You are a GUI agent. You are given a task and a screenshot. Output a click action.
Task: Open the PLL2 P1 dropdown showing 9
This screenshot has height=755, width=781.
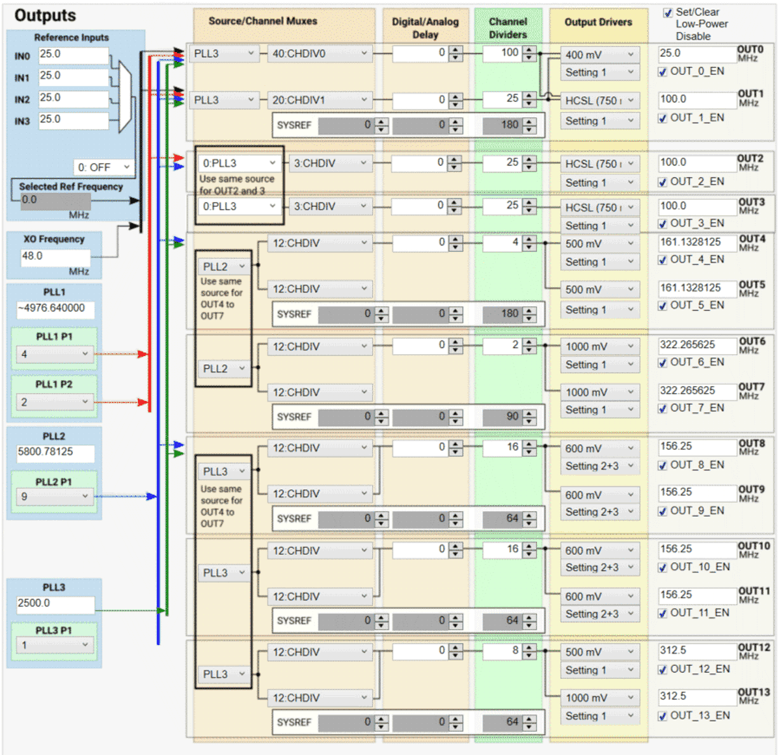click(54, 496)
